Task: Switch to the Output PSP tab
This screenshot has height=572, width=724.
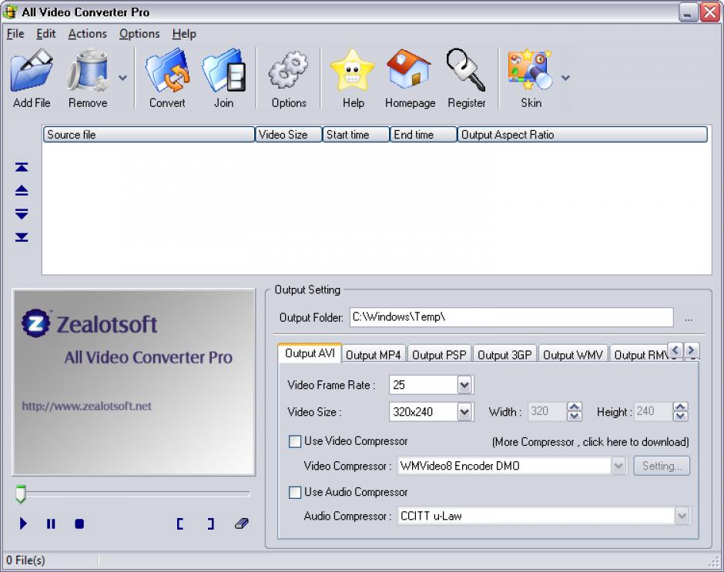Action: (x=439, y=355)
